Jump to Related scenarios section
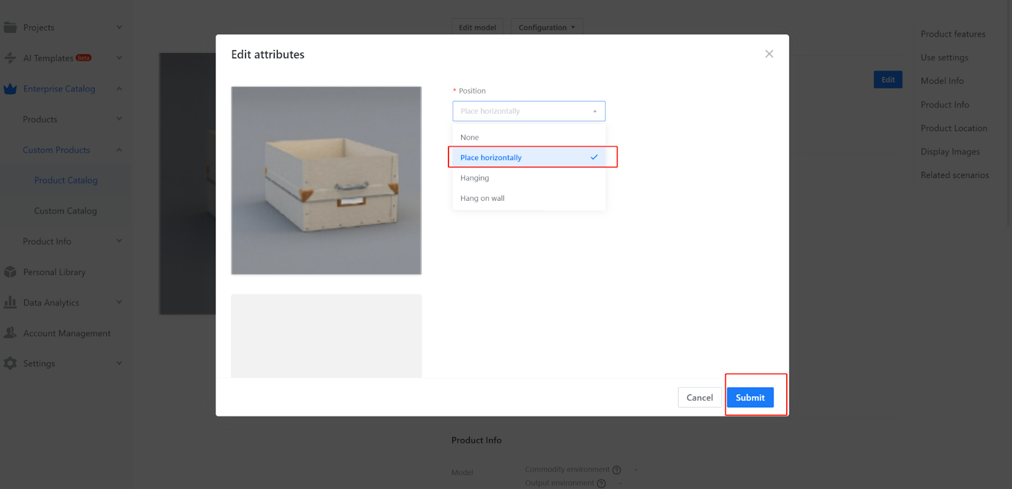Viewport: 1012px width, 489px height. 955,175
